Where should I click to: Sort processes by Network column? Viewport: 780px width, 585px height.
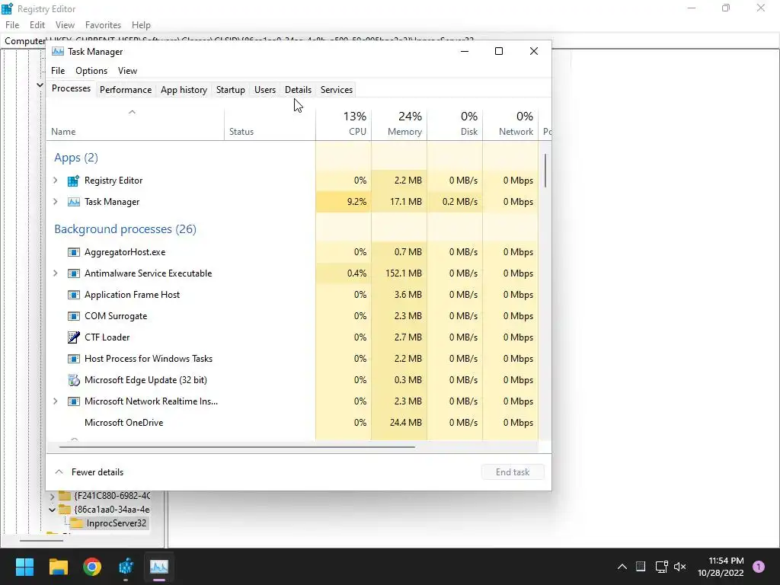511,123
